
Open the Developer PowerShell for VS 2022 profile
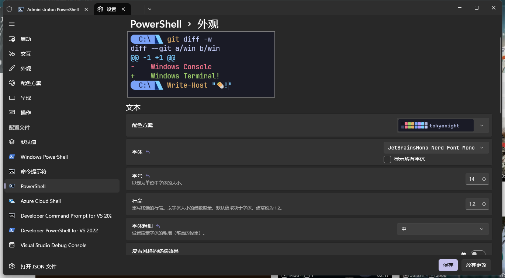tap(62, 231)
